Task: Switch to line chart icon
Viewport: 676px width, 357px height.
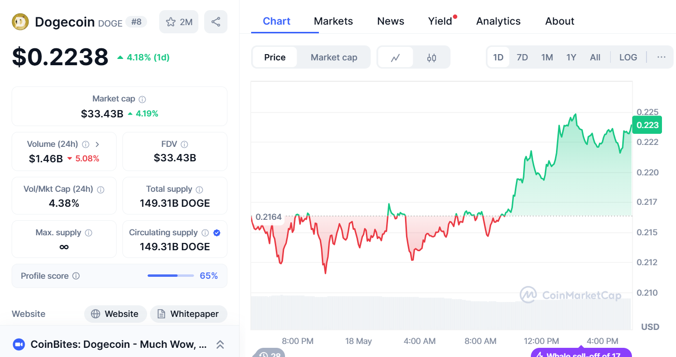Action: coord(395,57)
